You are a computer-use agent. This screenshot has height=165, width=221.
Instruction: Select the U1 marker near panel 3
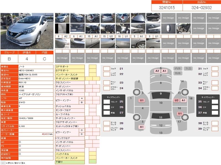[x=142, y=100]
